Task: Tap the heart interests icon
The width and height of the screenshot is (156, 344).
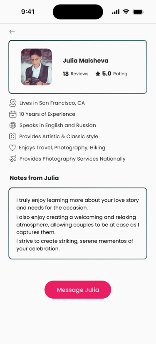Action: tap(12, 148)
